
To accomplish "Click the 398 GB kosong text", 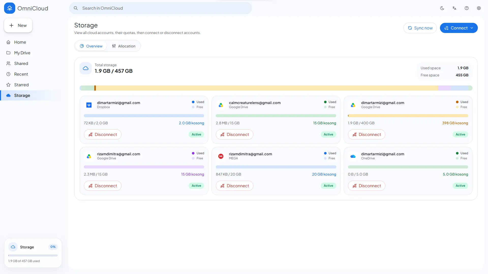I will coord(455,123).
